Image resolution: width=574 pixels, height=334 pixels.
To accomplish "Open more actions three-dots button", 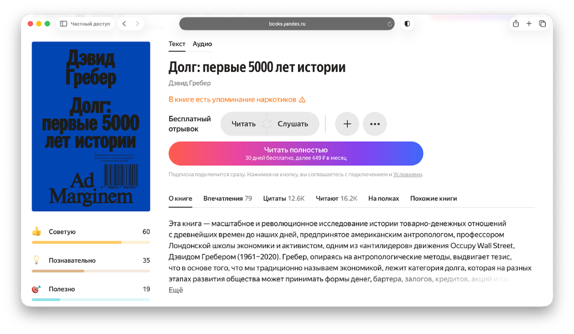I will tap(375, 124).
